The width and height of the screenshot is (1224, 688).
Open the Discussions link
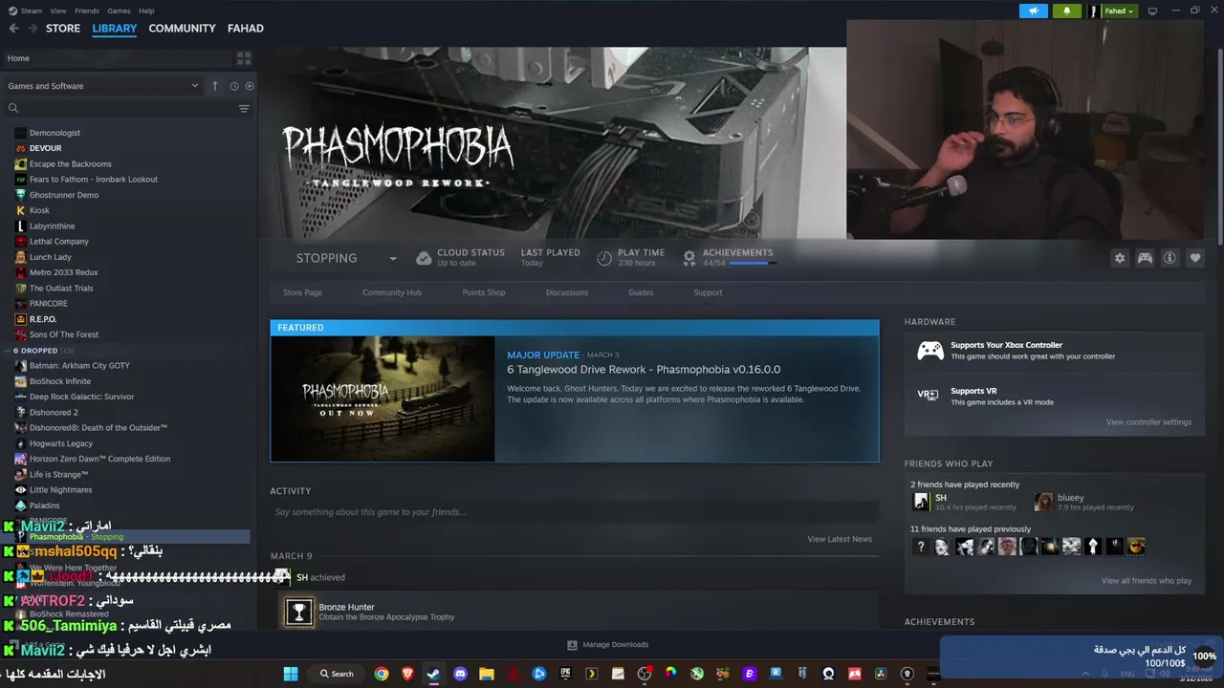(x=567, y=292)
